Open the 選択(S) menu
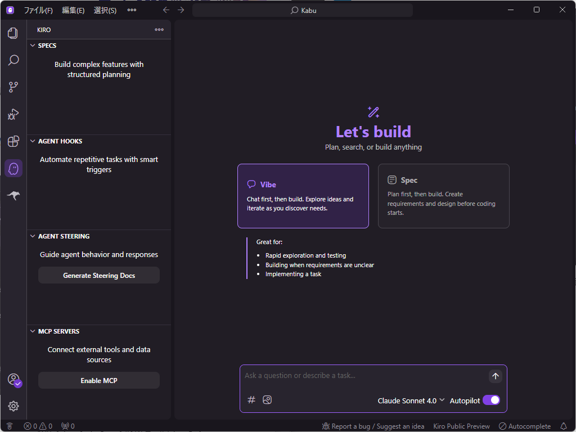Image resolution: width=576 pixels, height=432 pixels. click(x=105, y=10)
